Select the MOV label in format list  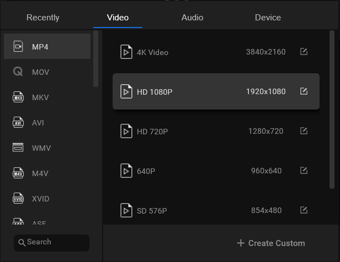(40, 72)
